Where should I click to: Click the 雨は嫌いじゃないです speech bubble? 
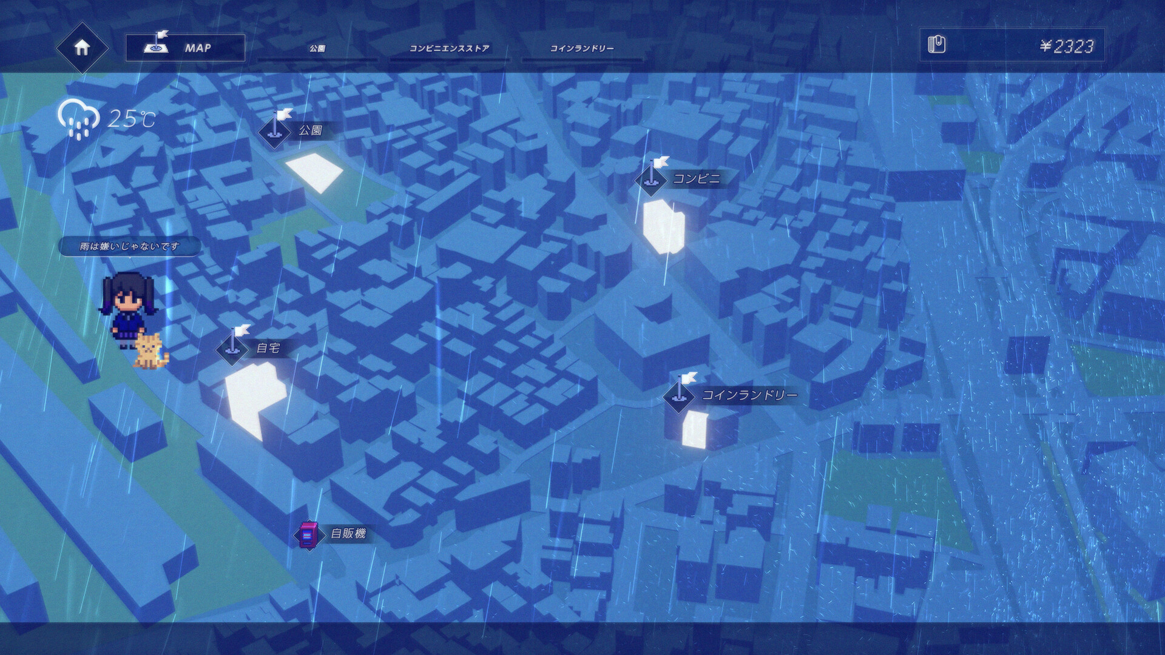(128, 245)
